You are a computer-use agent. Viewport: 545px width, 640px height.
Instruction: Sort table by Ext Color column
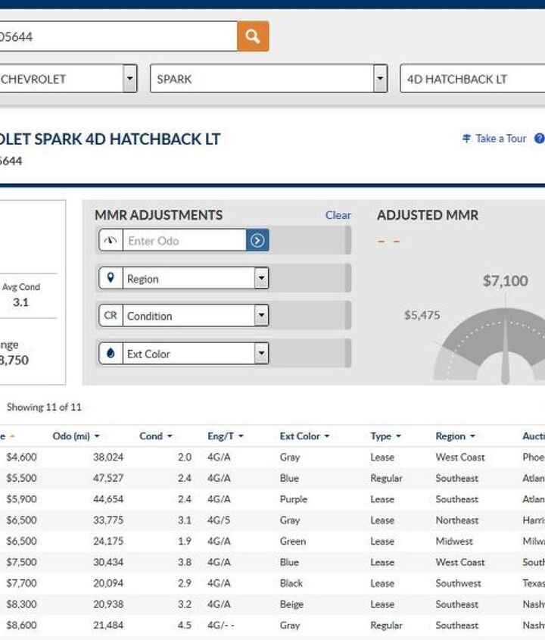(x=304, y=436)
